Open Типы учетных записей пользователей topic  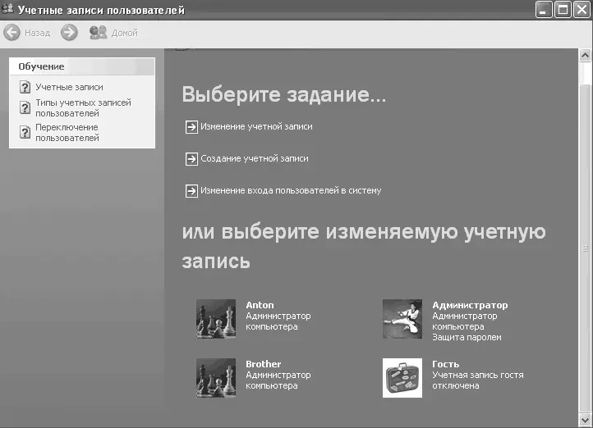pyautogui.click(x=83, y=108)
